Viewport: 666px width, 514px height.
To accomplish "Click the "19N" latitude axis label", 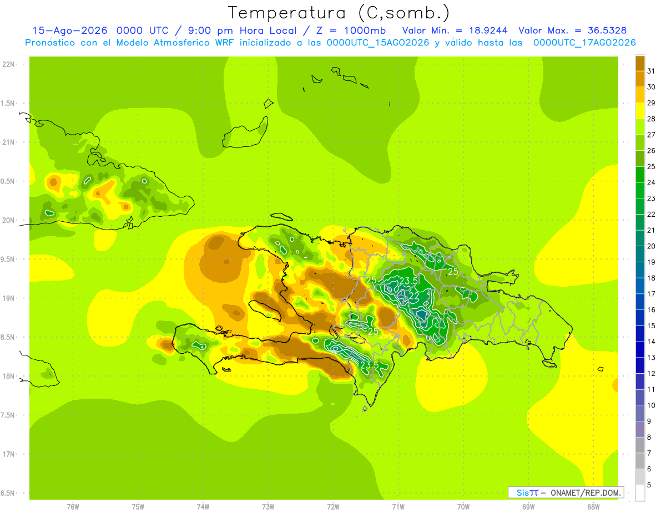I will click(8, 298).
